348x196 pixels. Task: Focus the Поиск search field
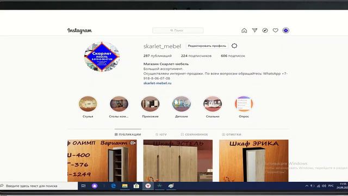pyautogui.click(x=178, y=30)
